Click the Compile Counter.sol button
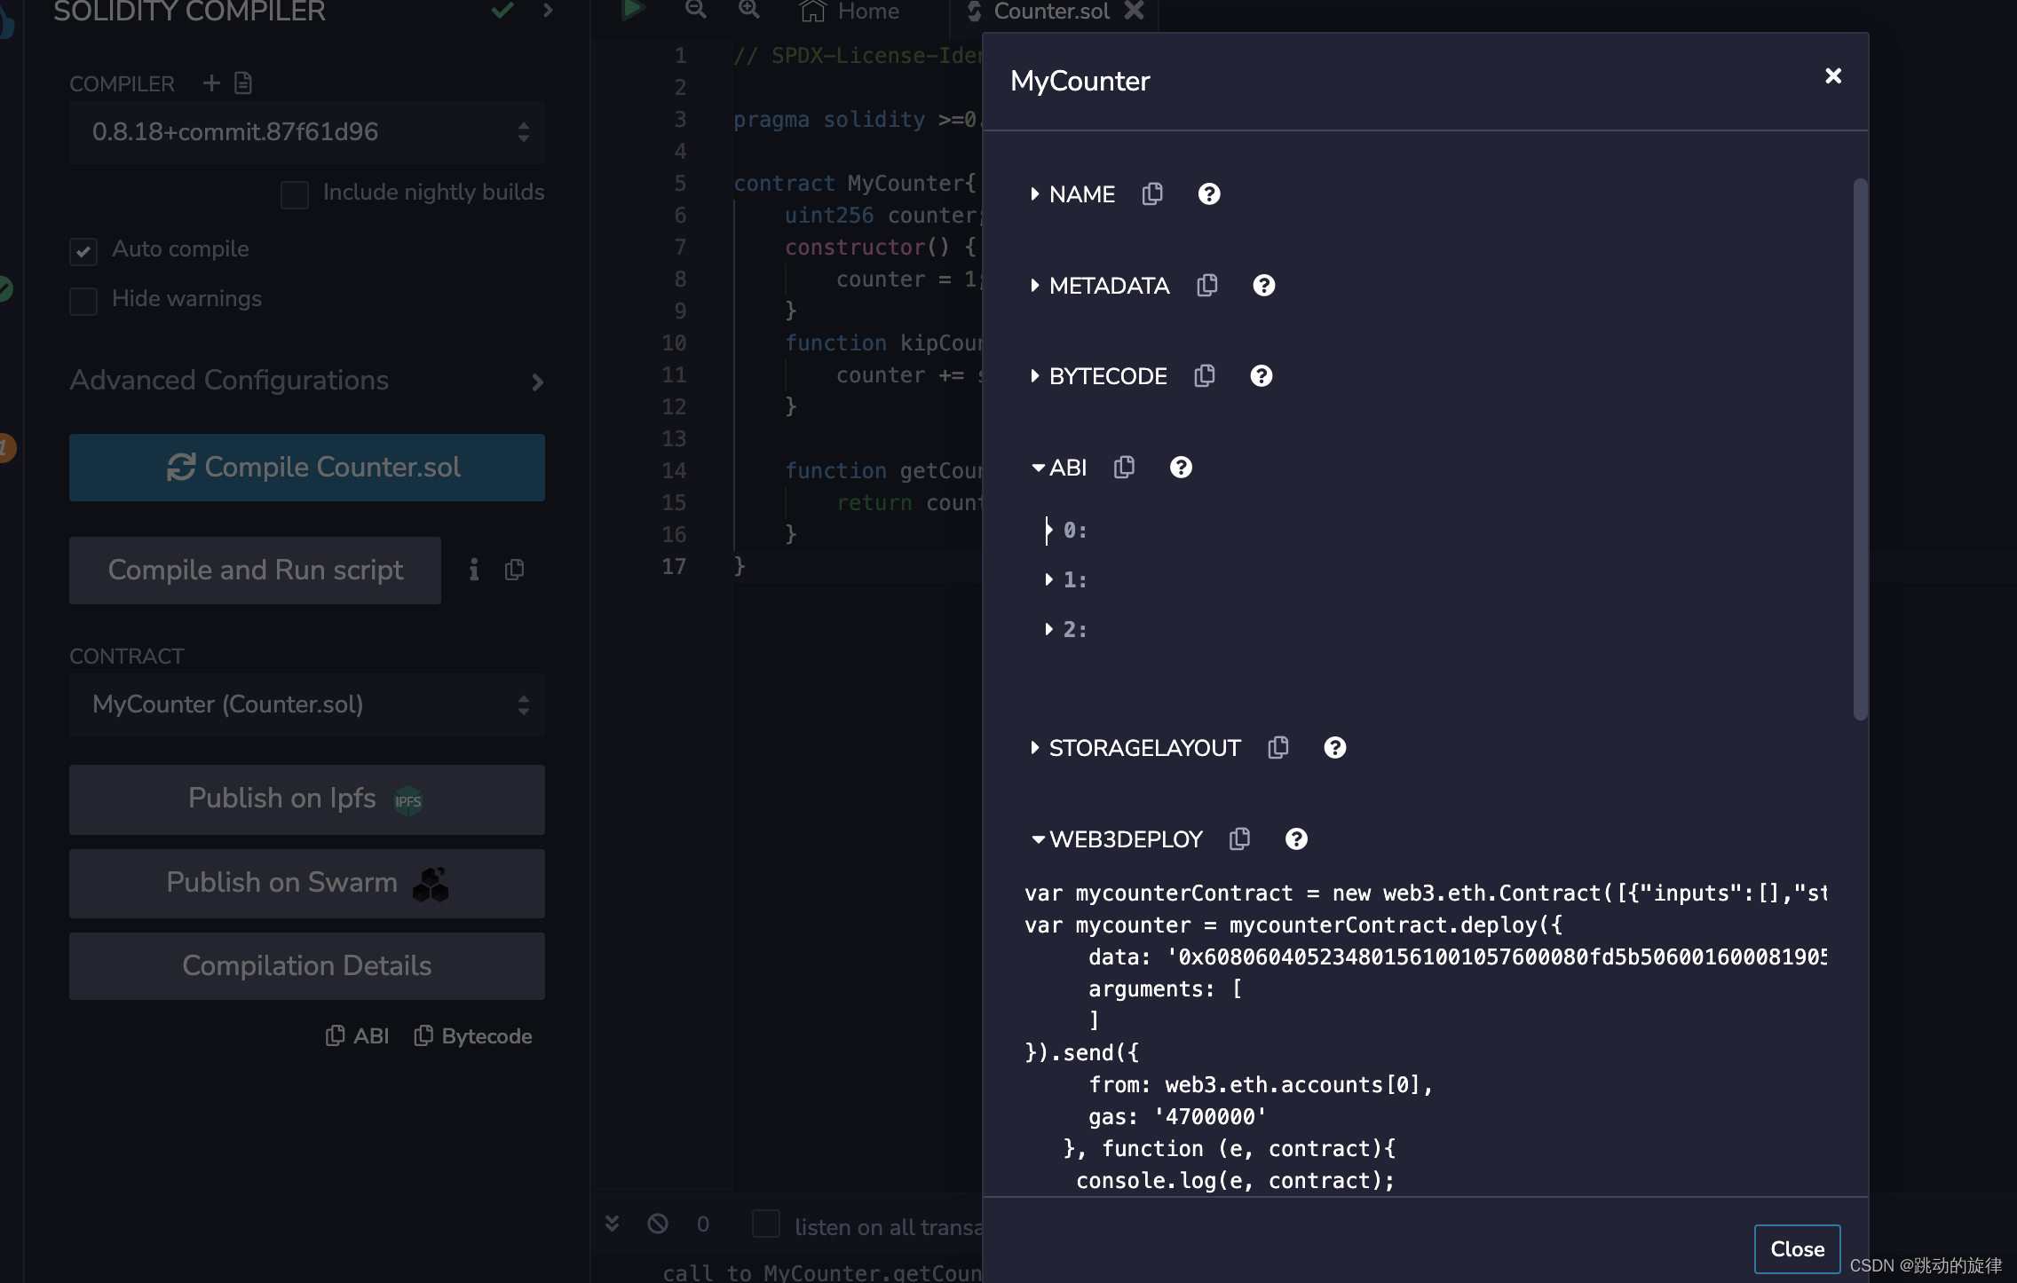Image resolution: width=2017 pixels, height=1283 pixels. click(306, 468)
